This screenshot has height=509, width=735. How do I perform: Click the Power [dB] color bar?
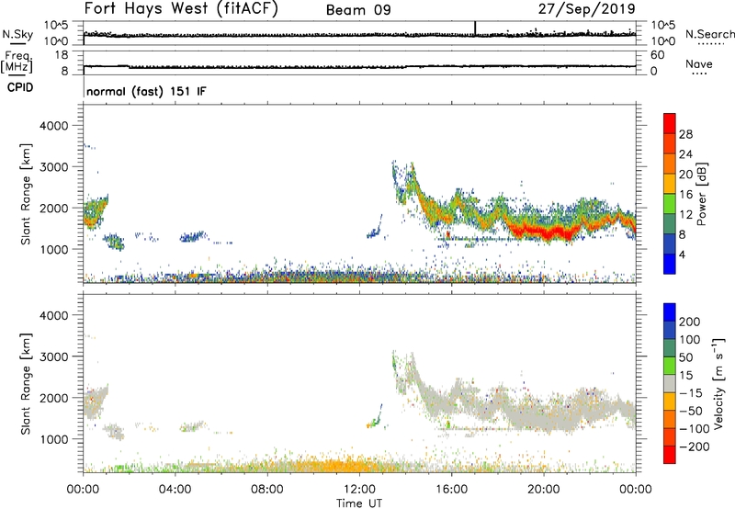pos(670,193)
